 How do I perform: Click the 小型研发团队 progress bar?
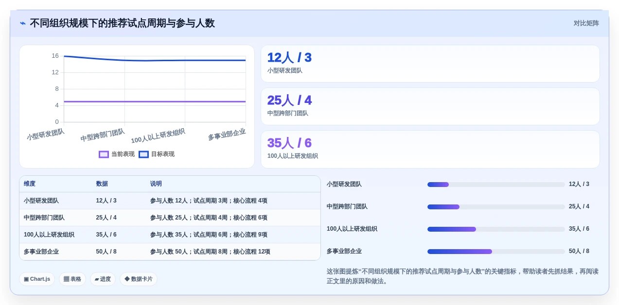tap(496, 185)
